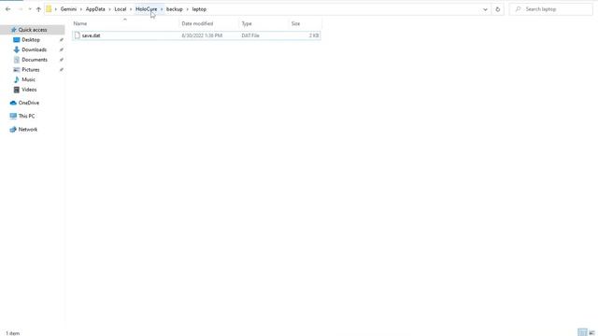This screenshot has height=336, width=598.
Task: Sort by Date modified column header
Action: point(197,23)
